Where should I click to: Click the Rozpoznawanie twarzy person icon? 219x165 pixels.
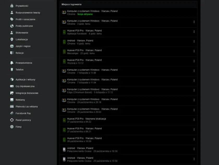[12, 13]
